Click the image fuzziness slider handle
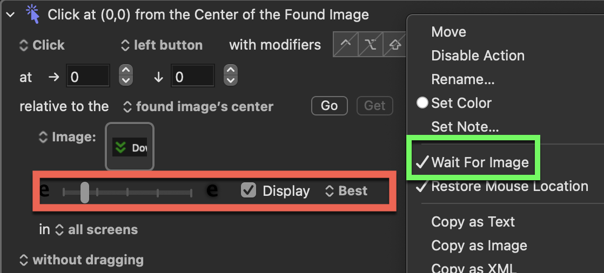The image size is (604, 273). (x=84, y=192)
